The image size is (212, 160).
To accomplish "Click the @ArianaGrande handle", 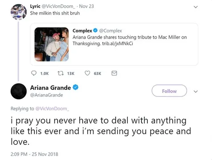I will point(46,95).
